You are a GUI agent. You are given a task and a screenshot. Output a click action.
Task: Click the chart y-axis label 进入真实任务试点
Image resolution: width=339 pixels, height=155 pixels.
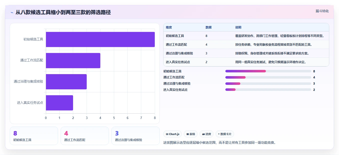[x=30, y=103]
